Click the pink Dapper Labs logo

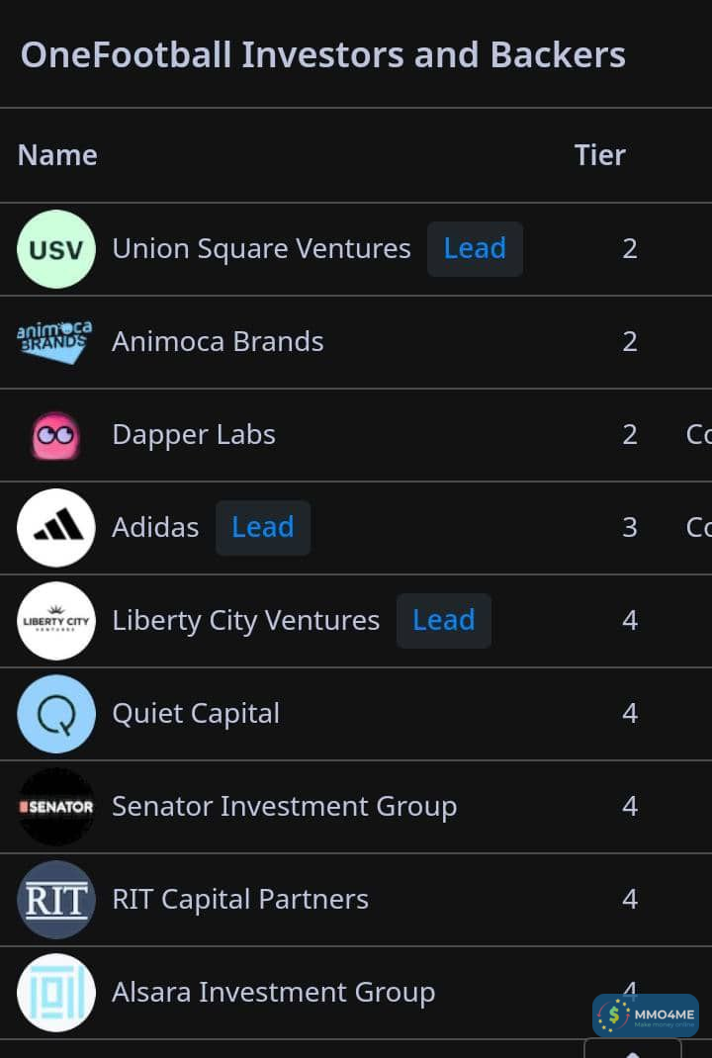pyautogui.click(x=55, y=435)
